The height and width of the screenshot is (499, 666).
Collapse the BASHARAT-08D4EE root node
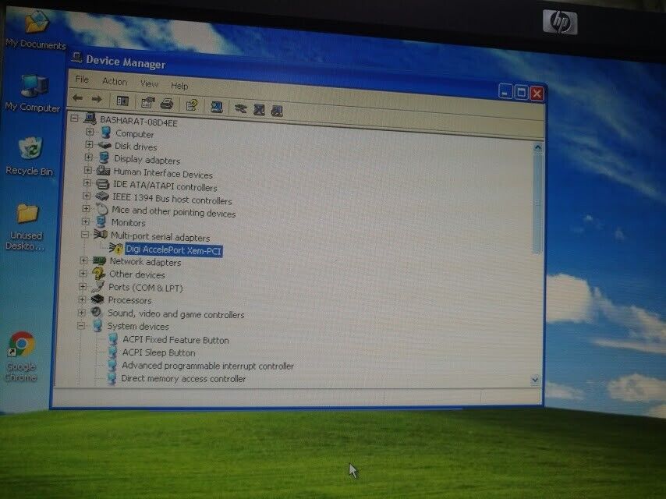tap(75, 118)
